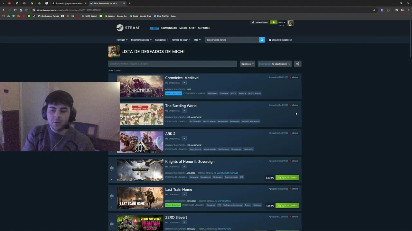Remove The Bustling World from the wishlist
This screenshot has height=231, width=412.
click(x=294, y=105)
